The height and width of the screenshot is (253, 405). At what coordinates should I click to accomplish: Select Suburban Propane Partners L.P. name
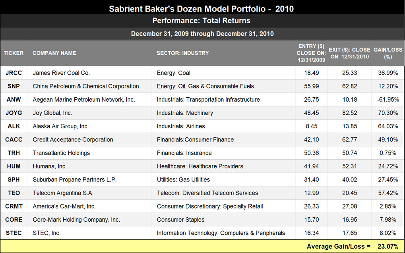point(75,180)
